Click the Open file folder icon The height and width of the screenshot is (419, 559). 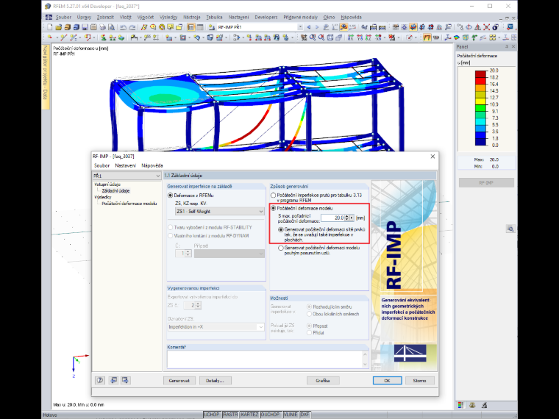[58, 27]
